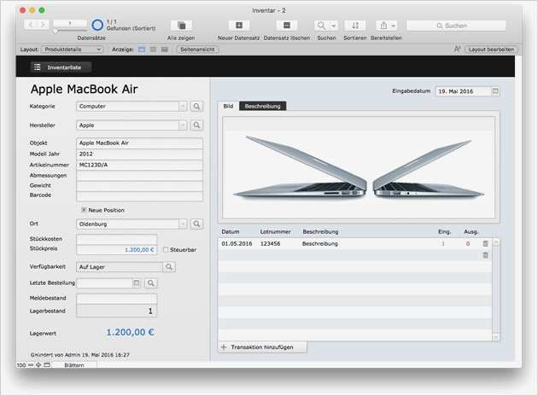Click the Neuer Datensatz toolbar icon

[x=238, y=26]
